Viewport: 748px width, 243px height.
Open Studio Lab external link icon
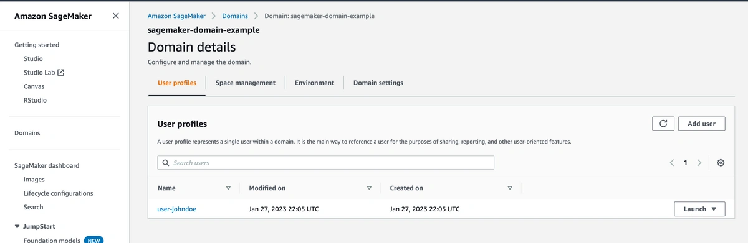(60, 72)
